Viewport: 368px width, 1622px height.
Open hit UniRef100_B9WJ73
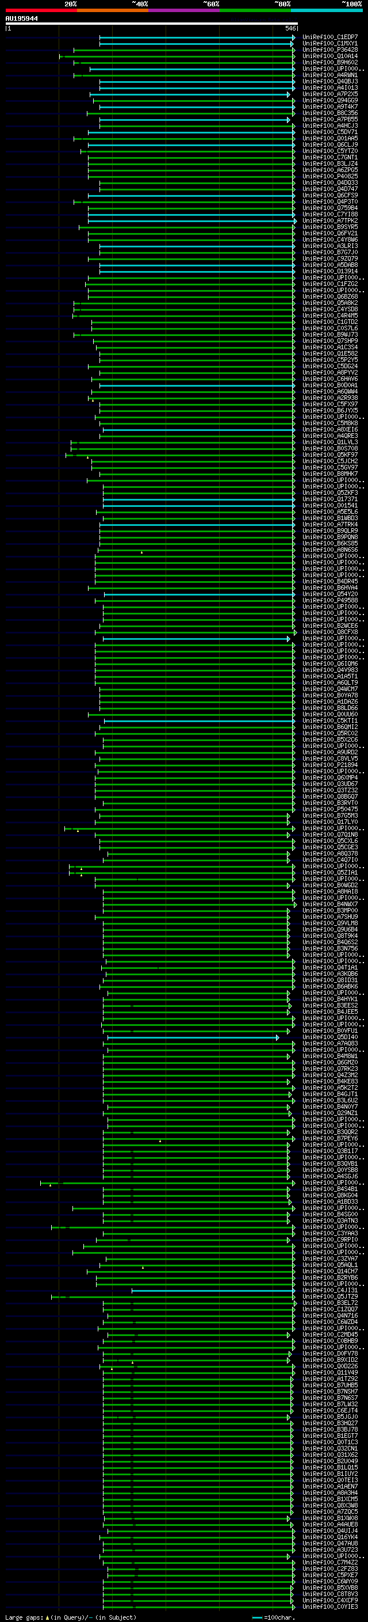coord(329,334)
